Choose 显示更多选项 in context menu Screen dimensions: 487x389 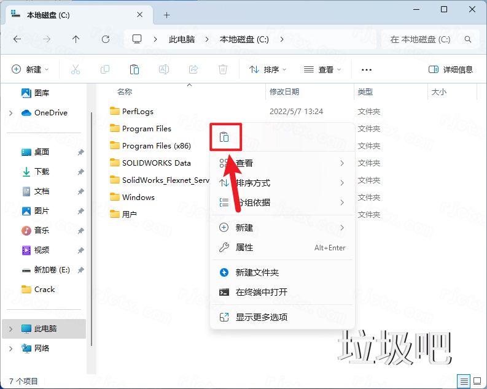coord(282,317)
